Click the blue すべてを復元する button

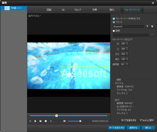click(x=117, y=128)
